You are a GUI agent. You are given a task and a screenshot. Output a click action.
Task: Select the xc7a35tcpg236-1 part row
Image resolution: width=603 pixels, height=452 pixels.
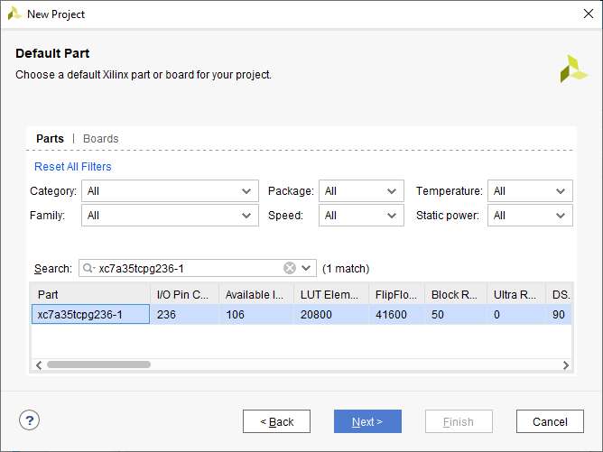click(91, 315)
